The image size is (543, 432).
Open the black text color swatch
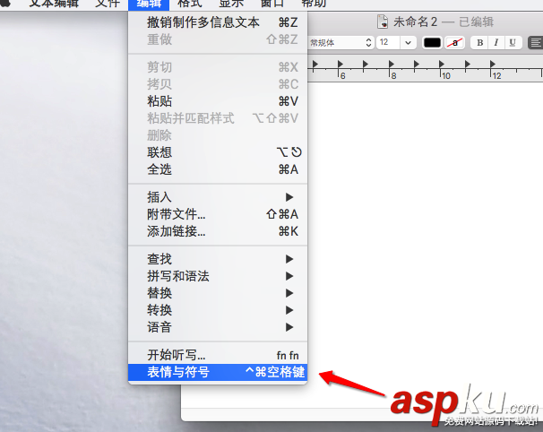[x=432, y=43]
